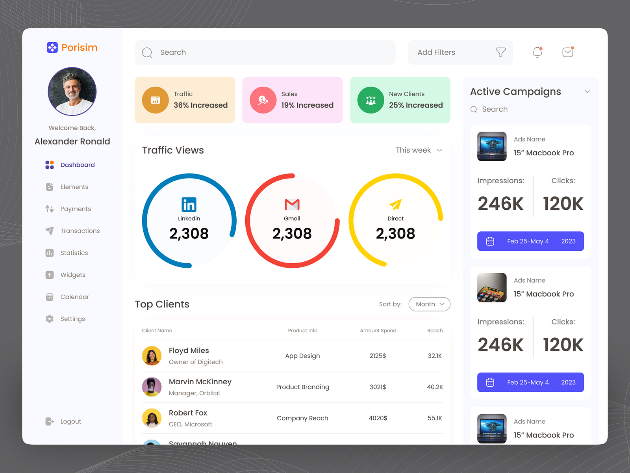This screenshot has height=473, width=630.
Task: Click the search input field
Action: [265, 52]
